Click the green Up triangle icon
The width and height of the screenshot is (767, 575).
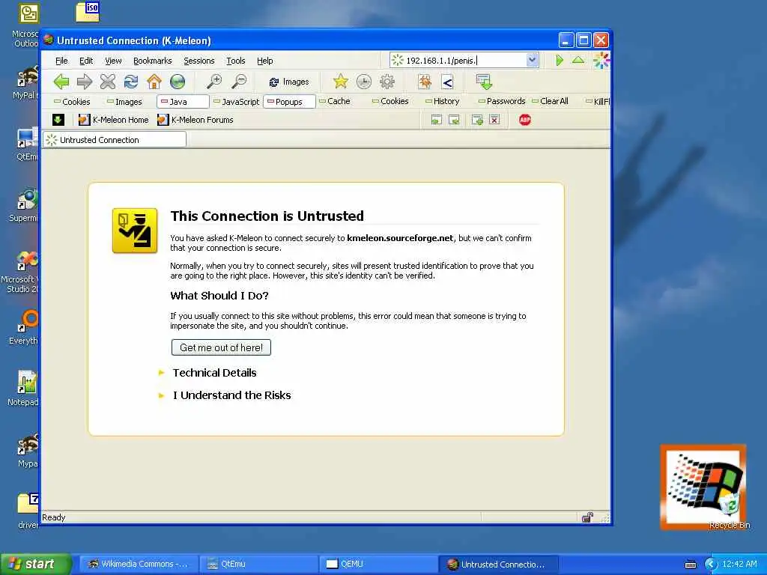coord(578,60)
